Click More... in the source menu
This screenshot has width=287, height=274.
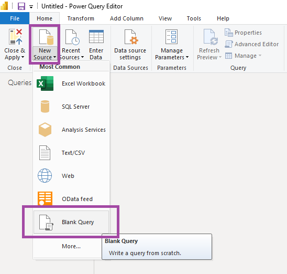point(71,246)
